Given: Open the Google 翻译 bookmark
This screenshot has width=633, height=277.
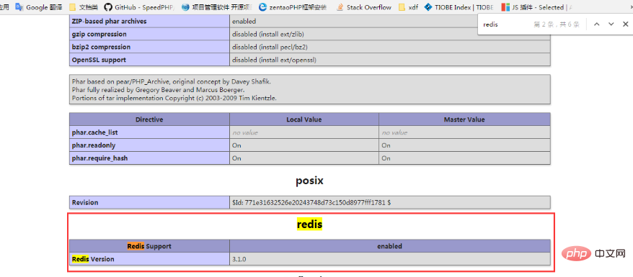Looking at the screenshot, I should 39,7.
